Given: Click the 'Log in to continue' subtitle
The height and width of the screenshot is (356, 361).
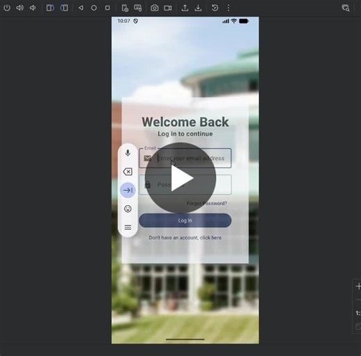Looking at the screenshot, I should [185, 134].
